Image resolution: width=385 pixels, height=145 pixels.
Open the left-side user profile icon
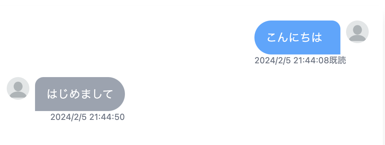[18, 88]
